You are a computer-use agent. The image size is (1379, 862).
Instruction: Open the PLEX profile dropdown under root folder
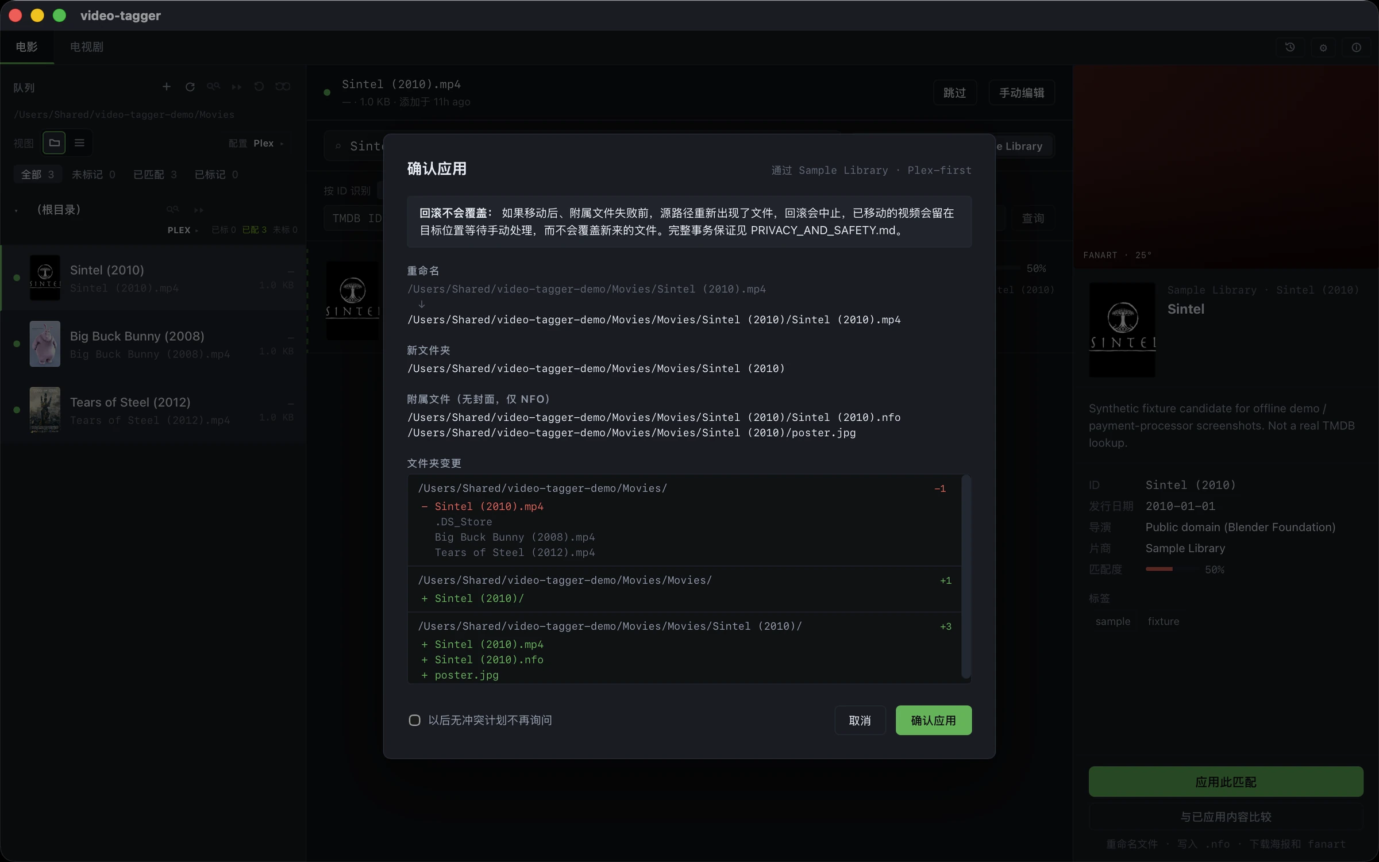[x=182, y=230]
